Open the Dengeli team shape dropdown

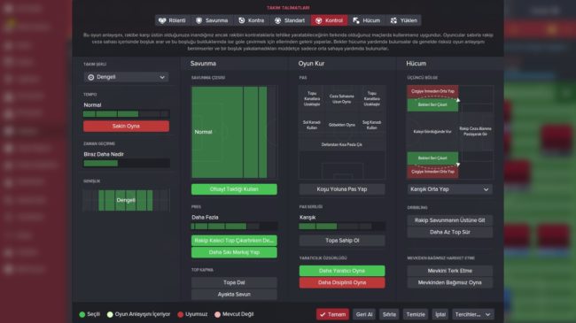pos(127,77)
